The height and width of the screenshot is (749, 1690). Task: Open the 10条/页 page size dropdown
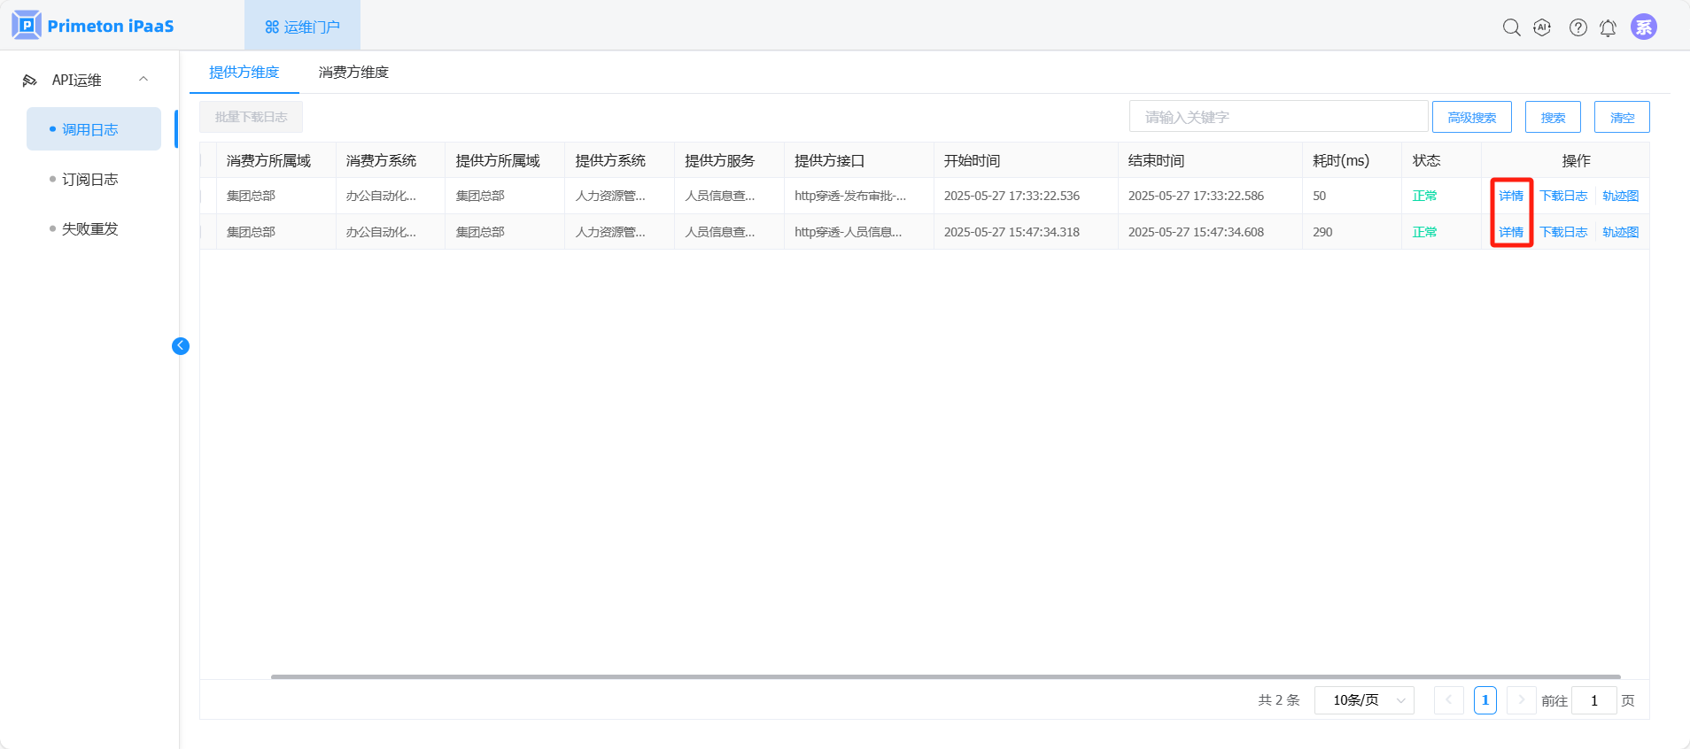coord(1363,700)
